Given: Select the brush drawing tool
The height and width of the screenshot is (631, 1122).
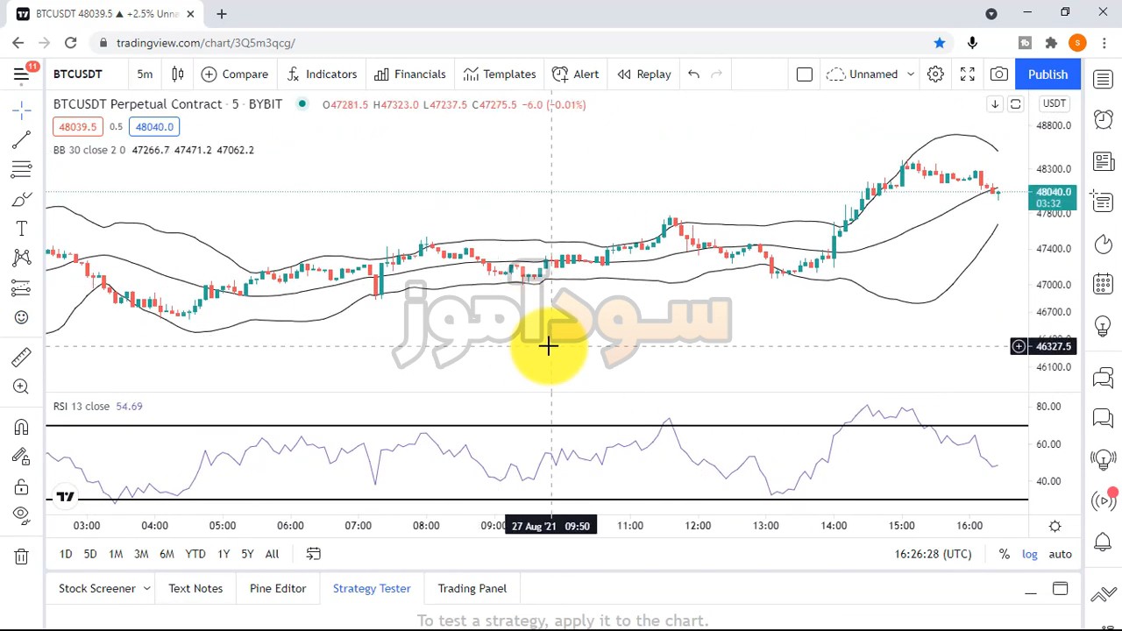Looking at the screenshot, I should click(22, 199).
